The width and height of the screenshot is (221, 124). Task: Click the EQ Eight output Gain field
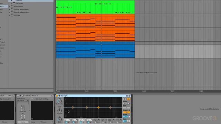click(x=126, y=121)
